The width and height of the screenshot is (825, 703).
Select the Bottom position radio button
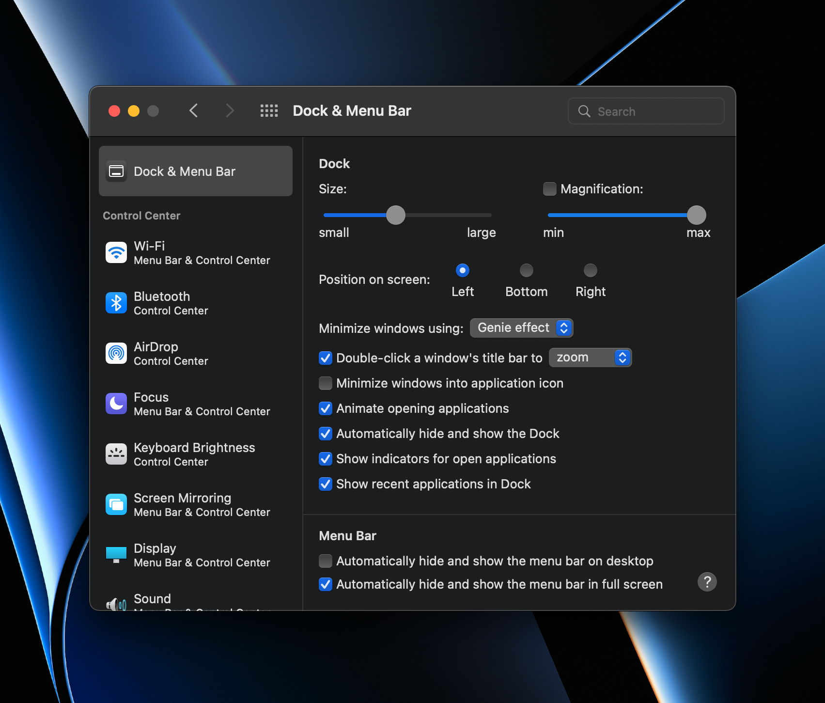click(526, 270)
